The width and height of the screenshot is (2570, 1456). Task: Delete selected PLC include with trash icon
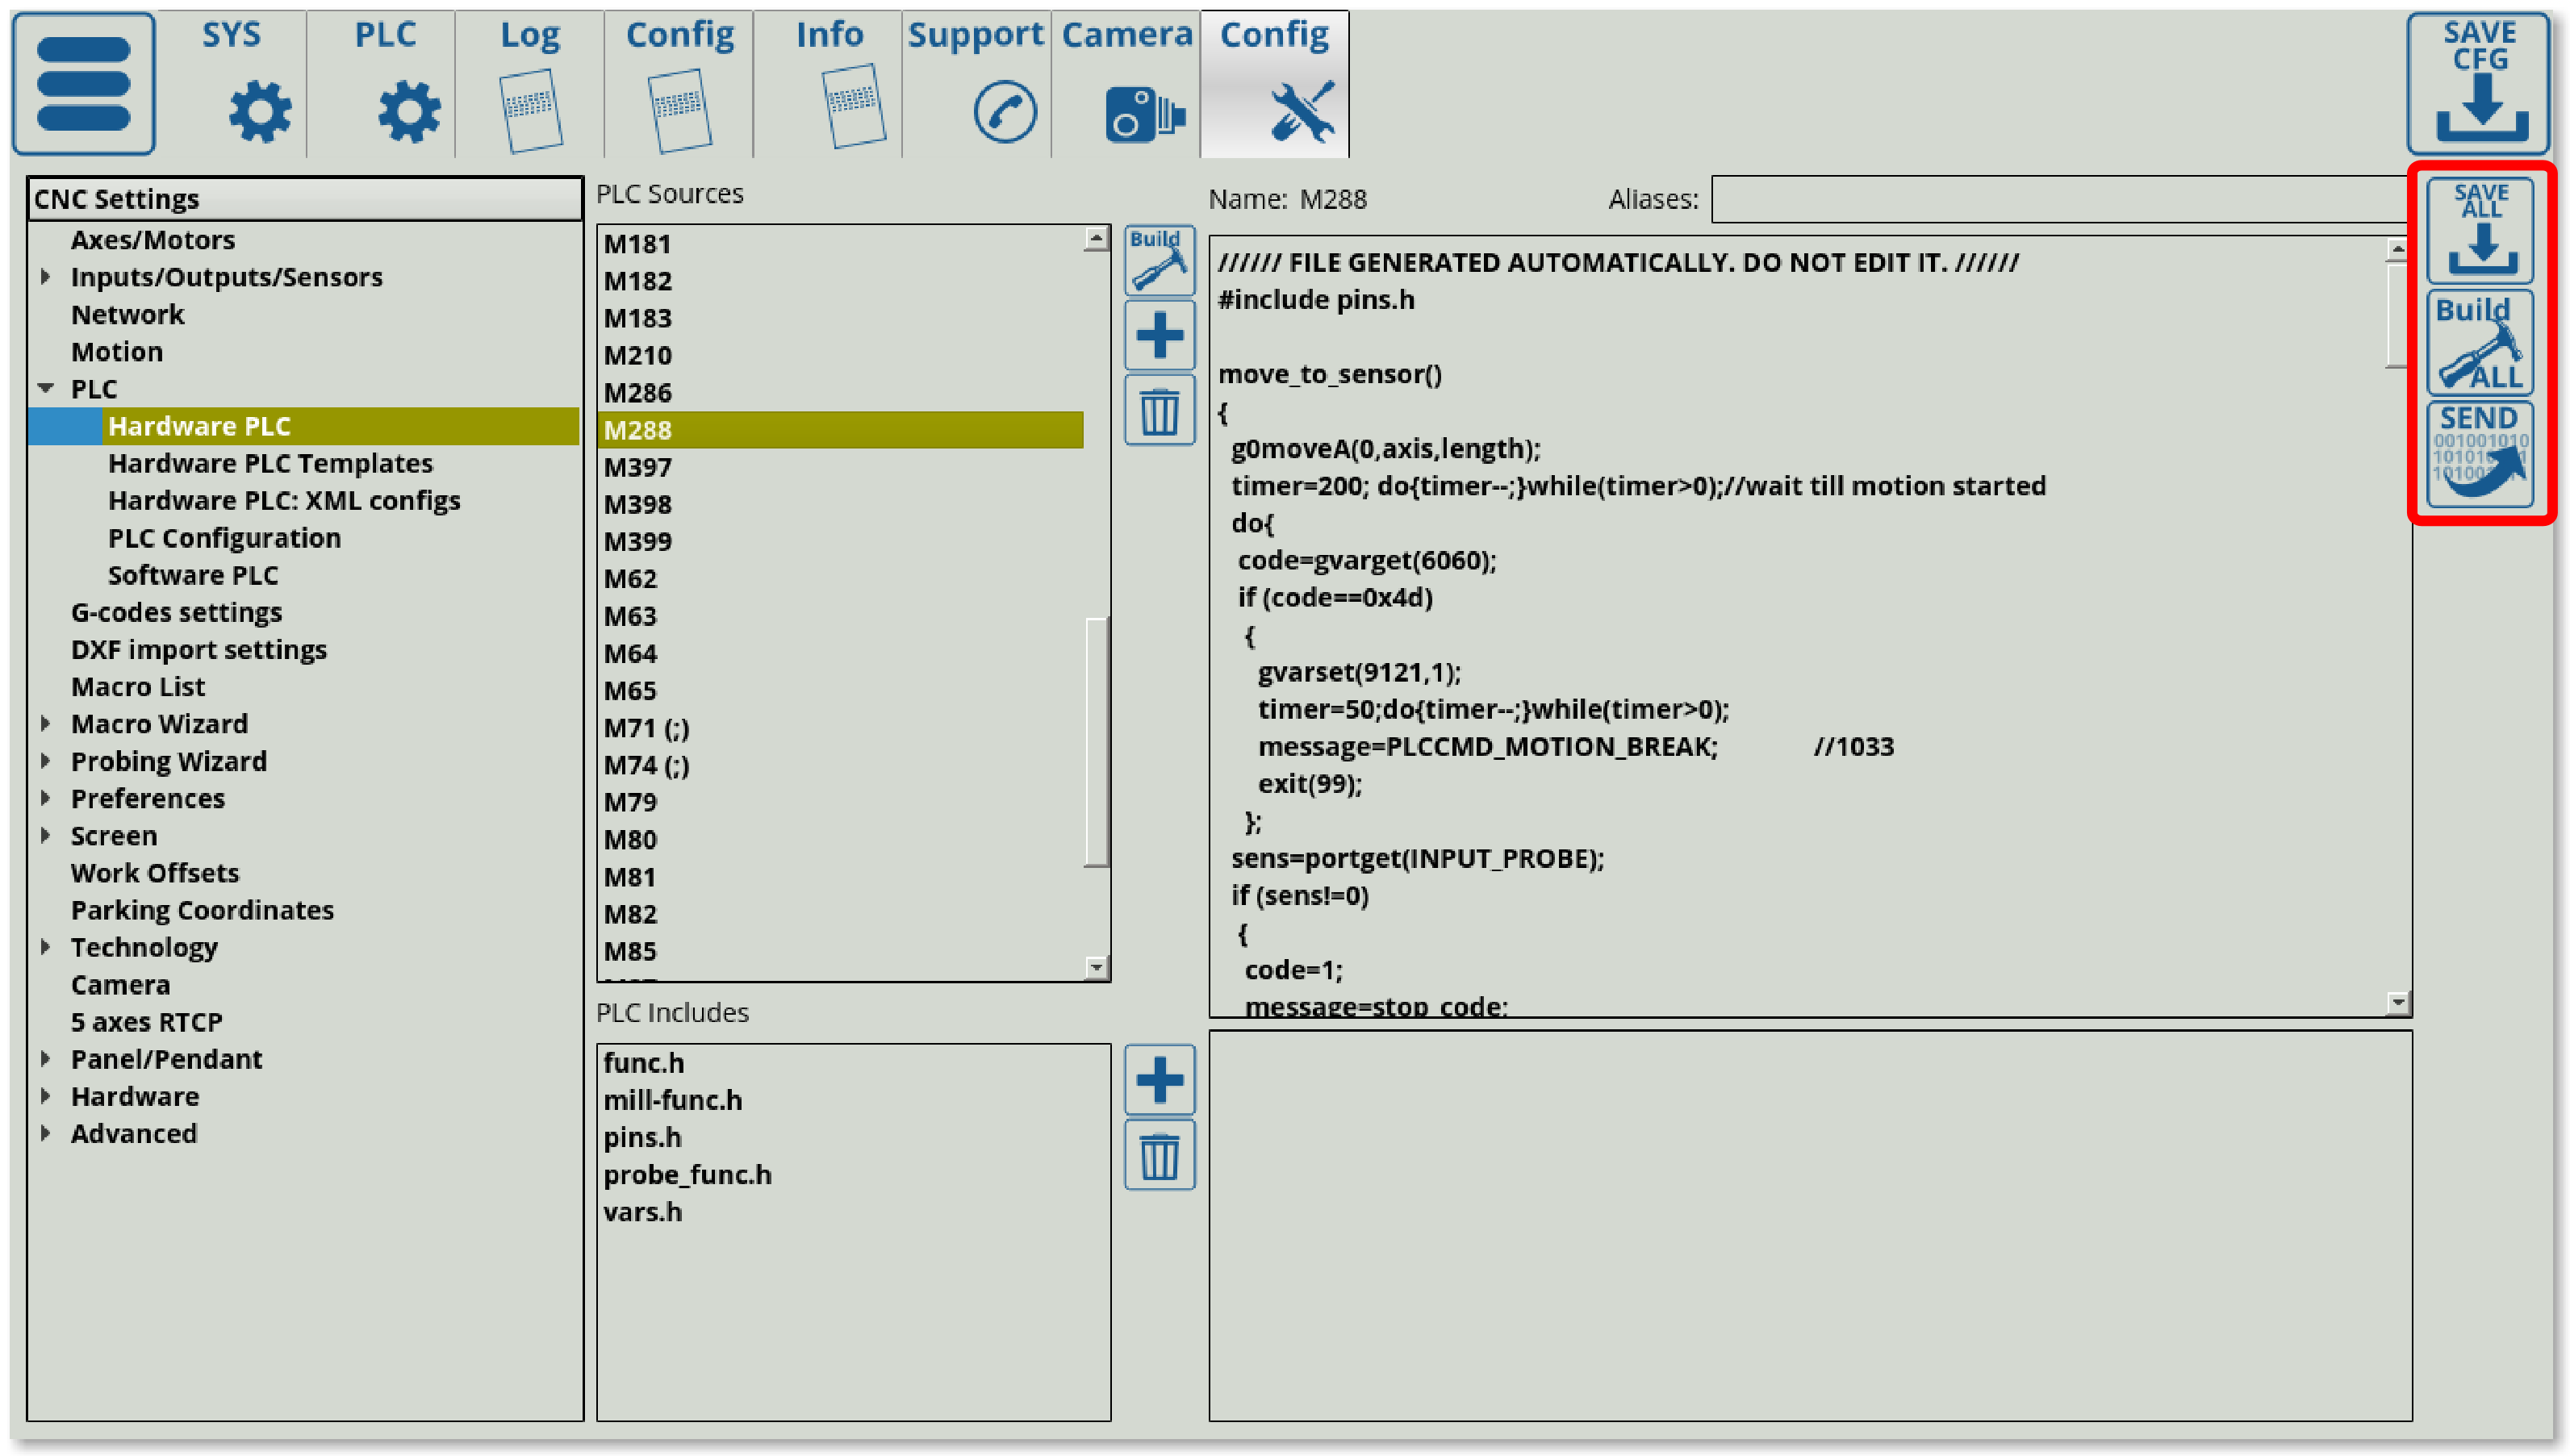coord(1159,1156)
